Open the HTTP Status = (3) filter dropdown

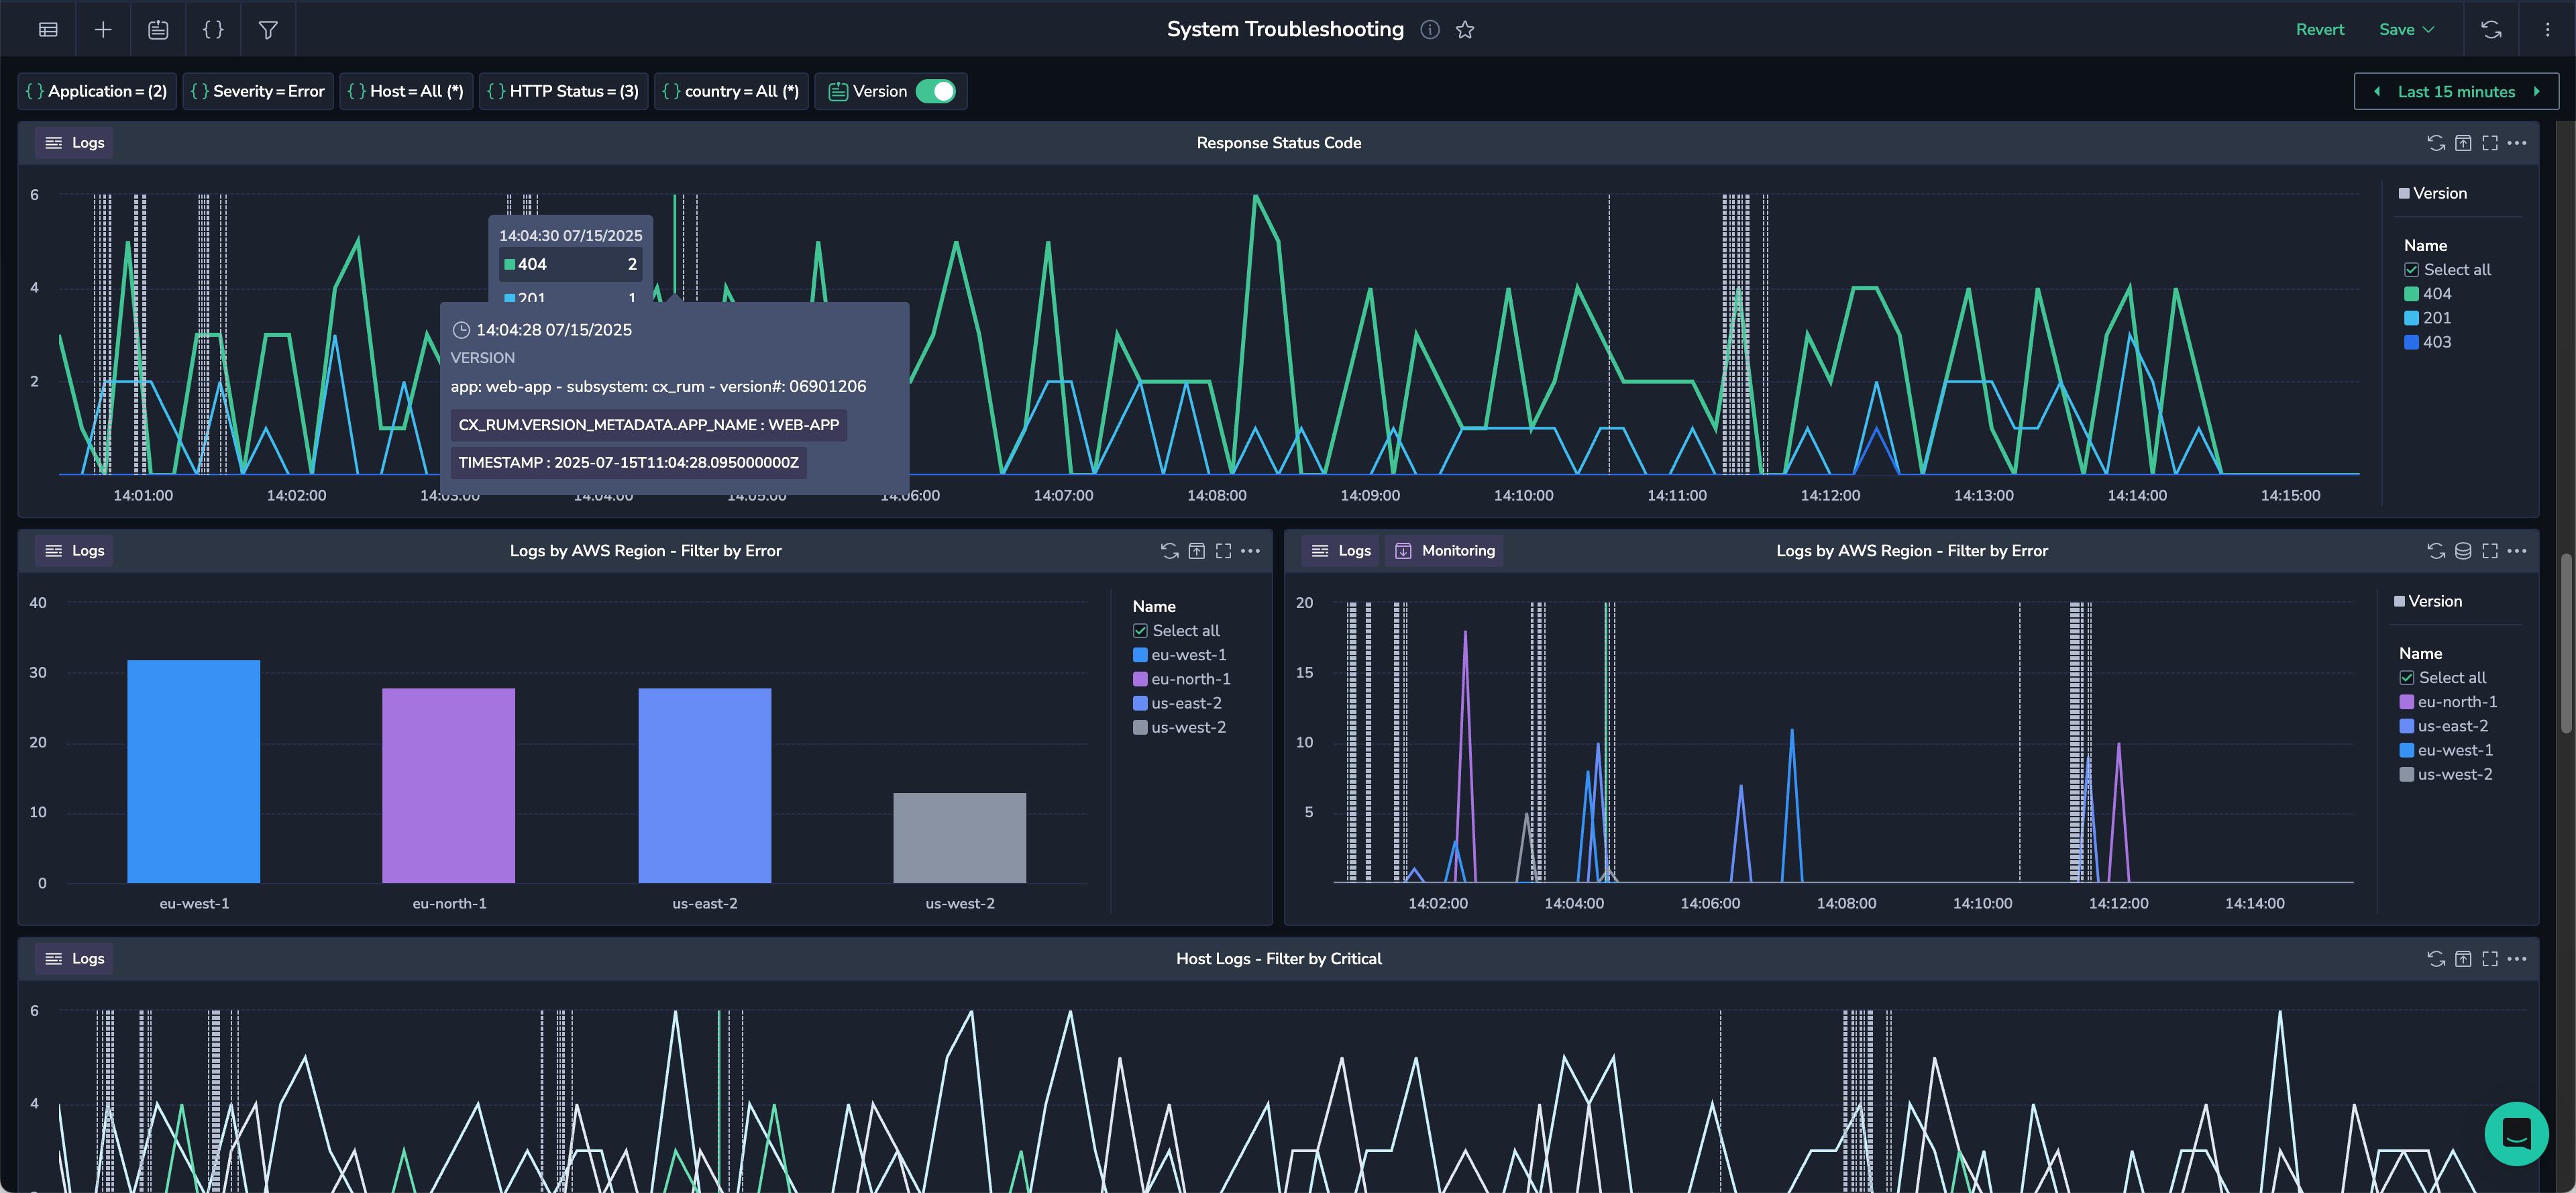[563, 91]
